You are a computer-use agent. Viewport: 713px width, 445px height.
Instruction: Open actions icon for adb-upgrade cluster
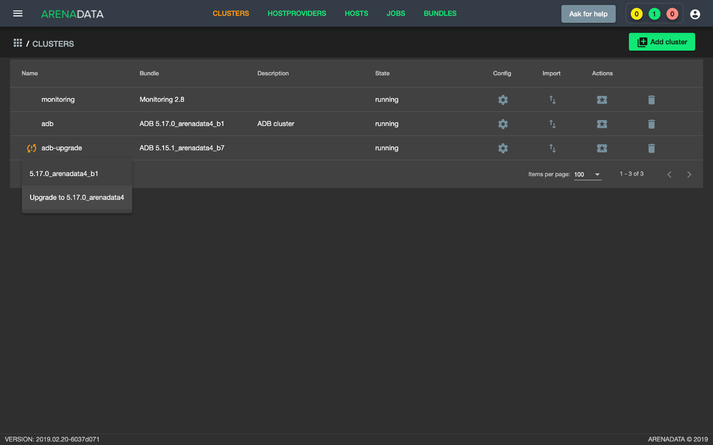point(602,148)
